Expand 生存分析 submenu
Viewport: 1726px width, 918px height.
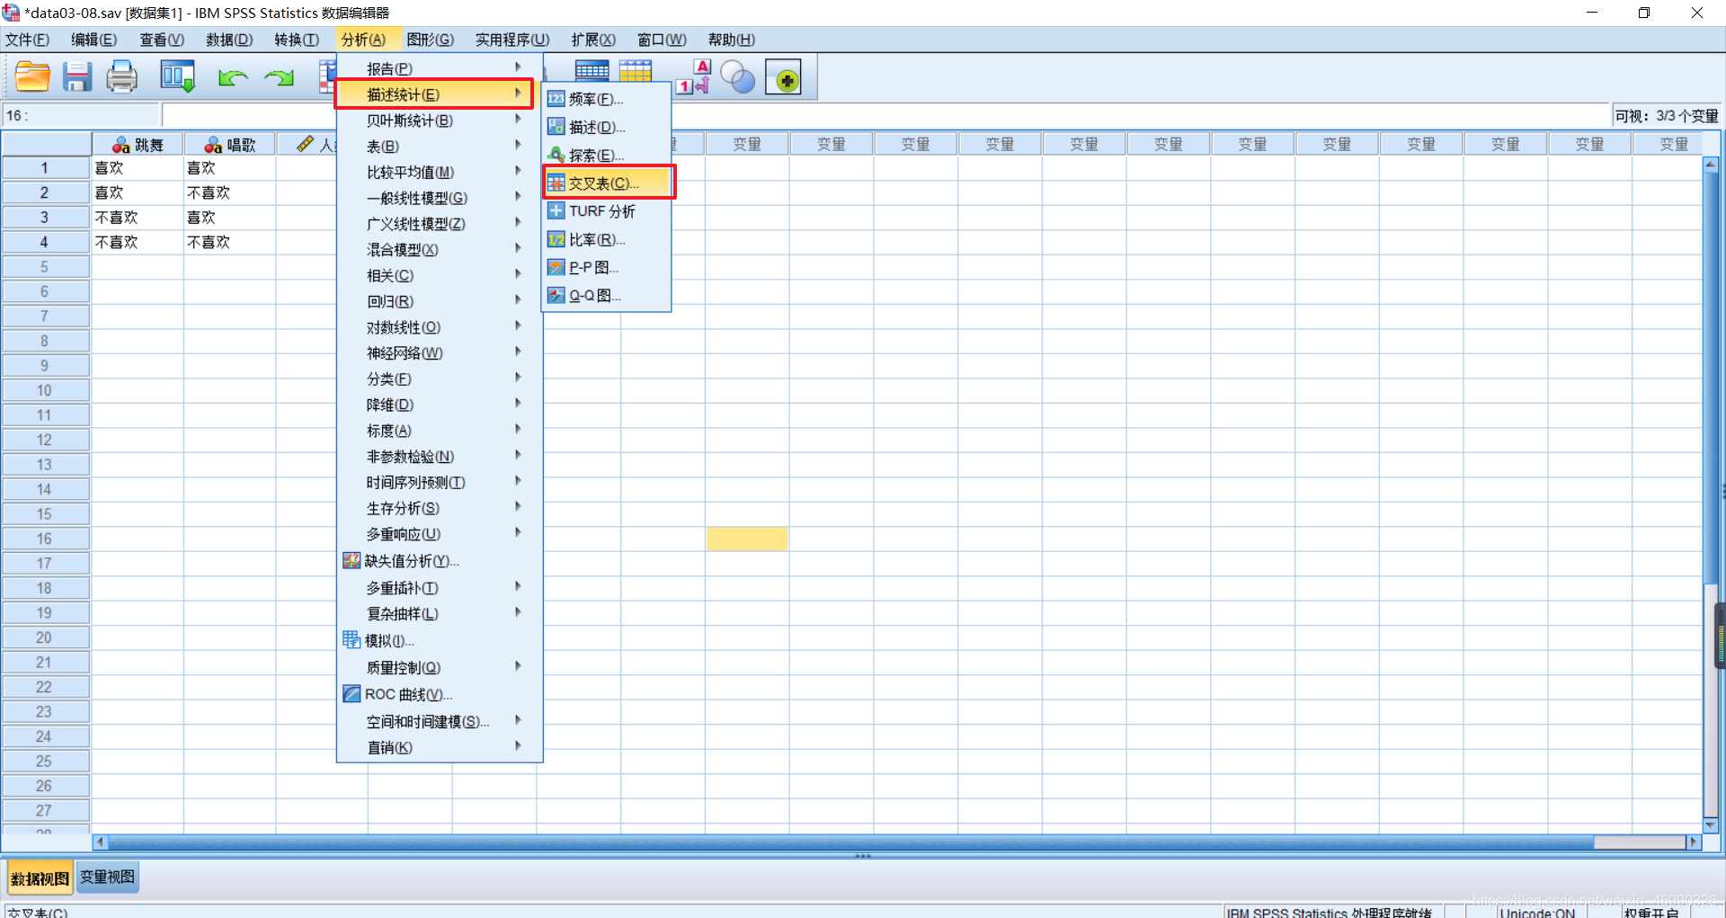point(440,508)
